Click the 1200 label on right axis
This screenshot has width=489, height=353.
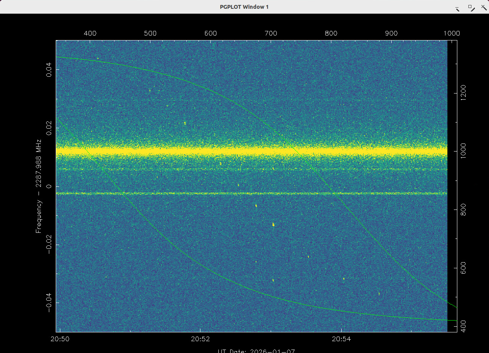pos(463,93)
